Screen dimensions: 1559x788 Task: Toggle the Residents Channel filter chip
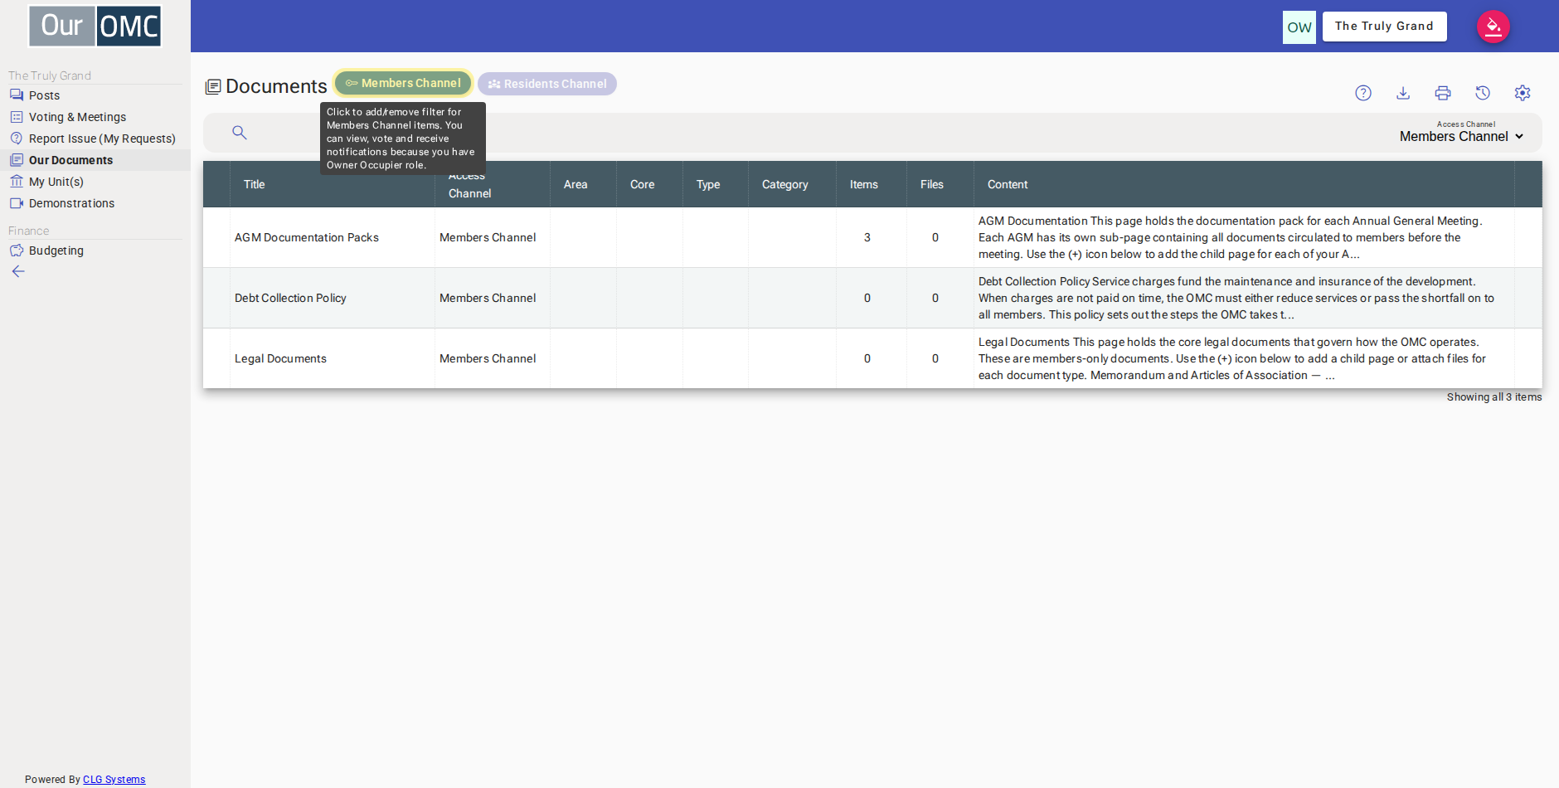point(547,84)
